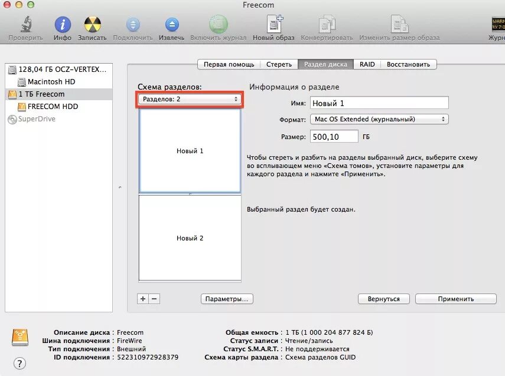The image size is (505, 376).
Task: Select SuperDrive in the sidebar
Action: pos(58,119)
